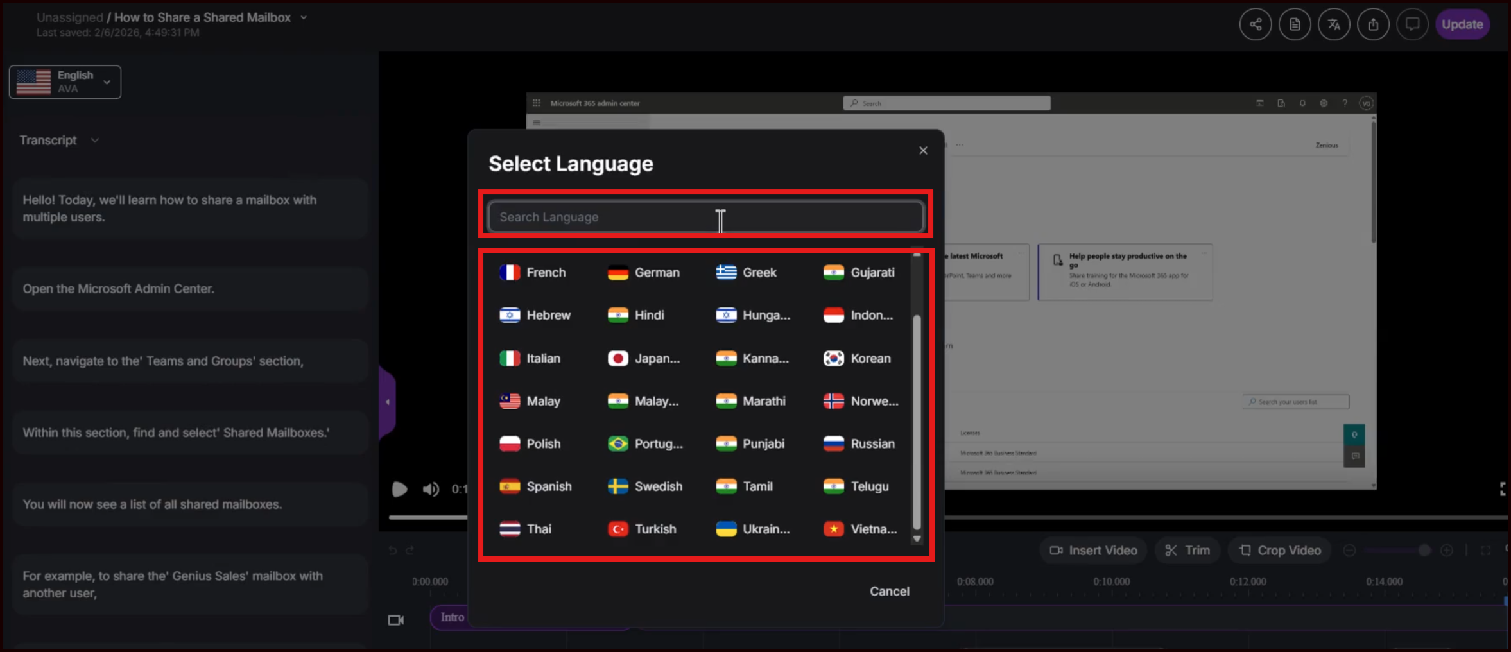Select French from language list
This screenshot has width=1511, height=652.
pos(533,273)
